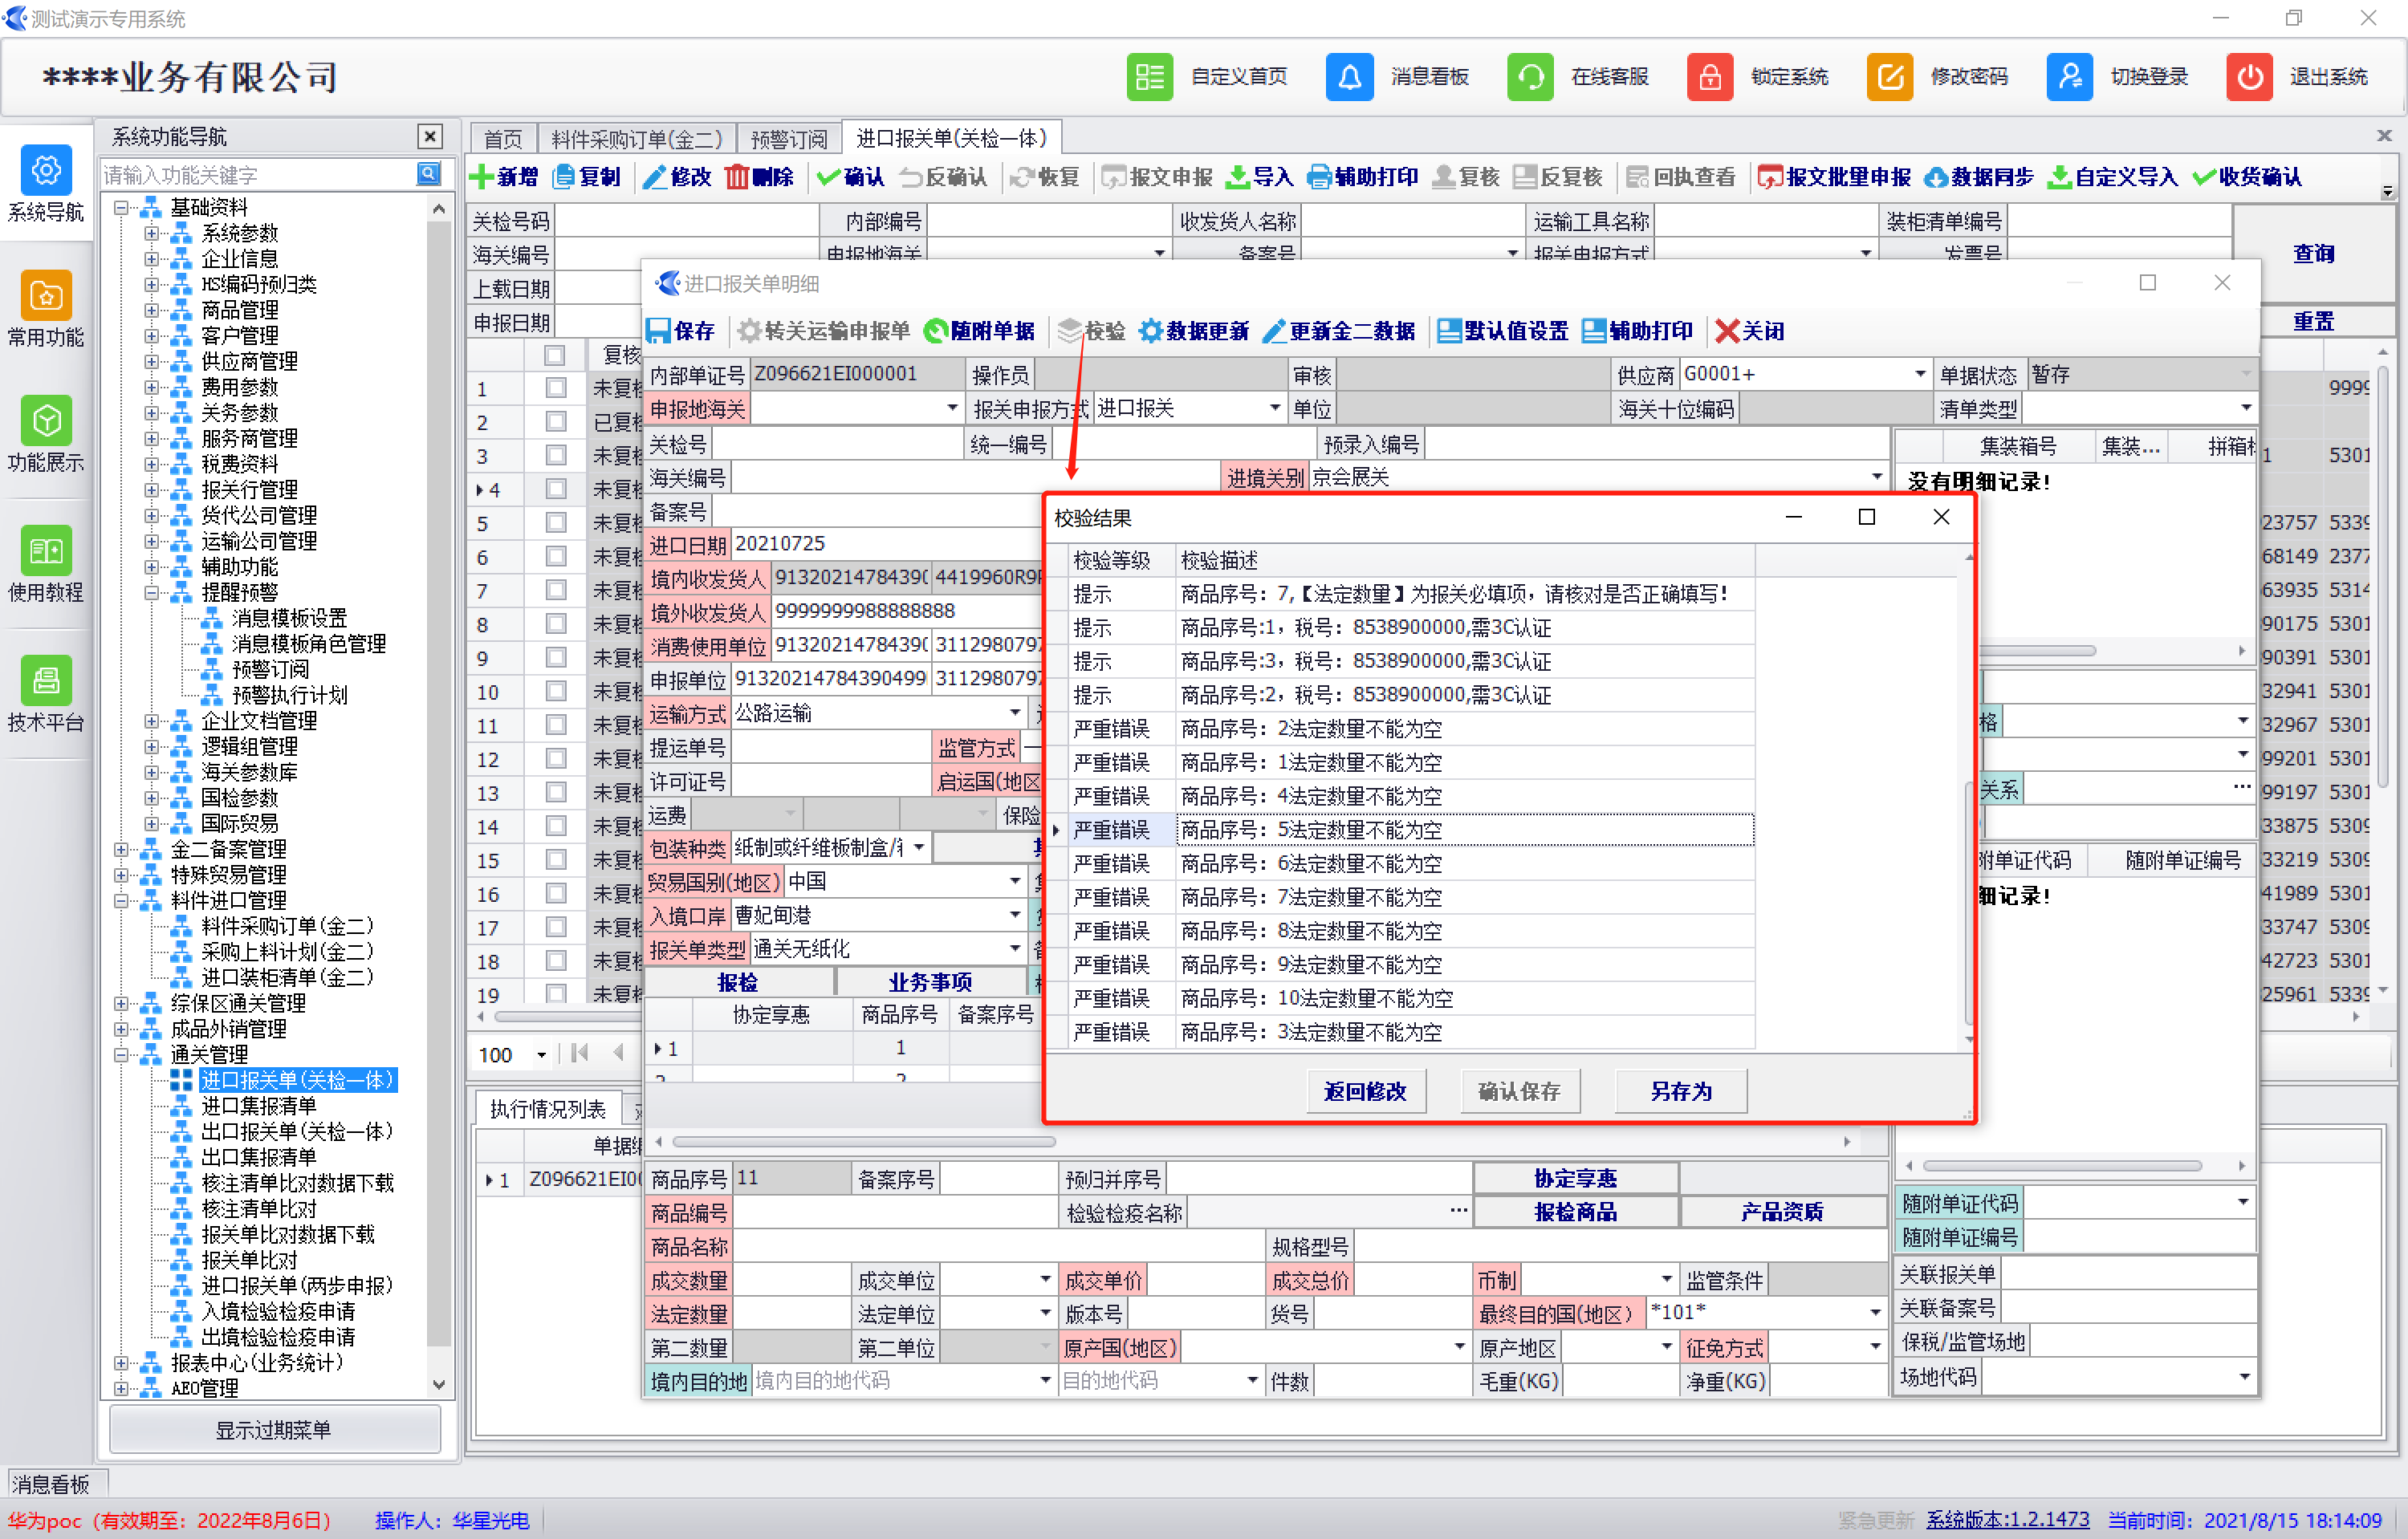Click the 切换登录 user icon
This screenshot has width=2408, height=1539.
click(2069, 77)
